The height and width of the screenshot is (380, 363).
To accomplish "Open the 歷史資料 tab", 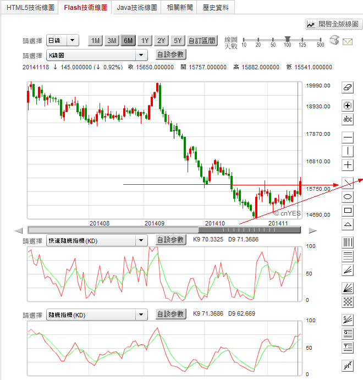I will coord(216,8).
